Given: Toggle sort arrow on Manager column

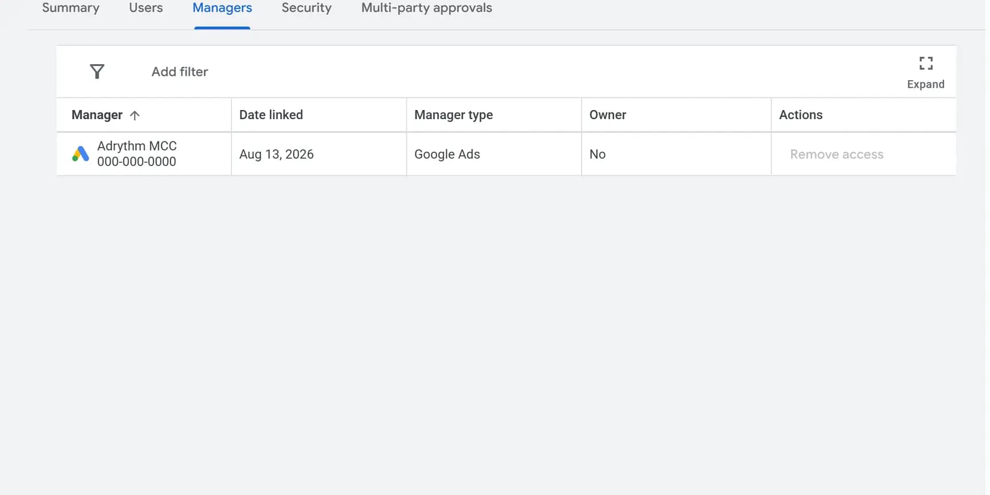Looking at the screenshot, I should [135, 115].
